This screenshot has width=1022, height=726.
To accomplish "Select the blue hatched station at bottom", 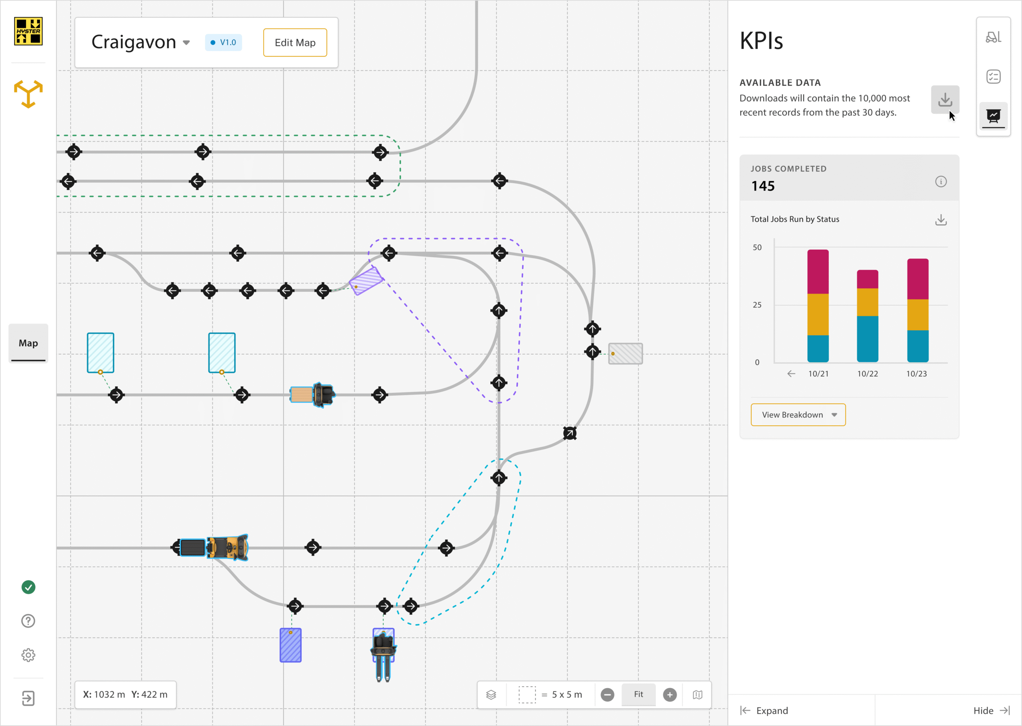I will pyautogui.click(x=291, y=645).
